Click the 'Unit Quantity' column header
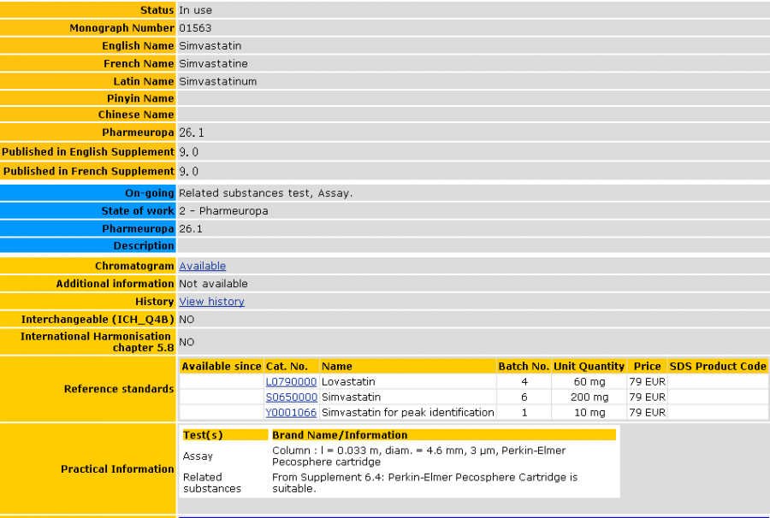Image resolution: width=770 pixels, height=518 pixels. point(589,367)
